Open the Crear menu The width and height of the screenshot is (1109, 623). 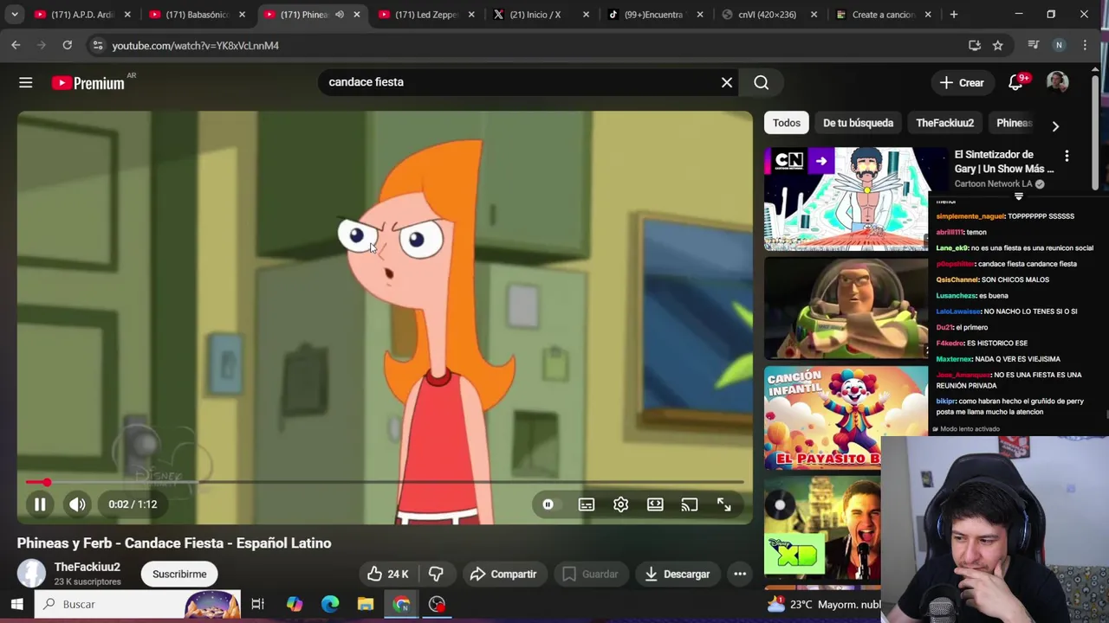click(962, 82)
